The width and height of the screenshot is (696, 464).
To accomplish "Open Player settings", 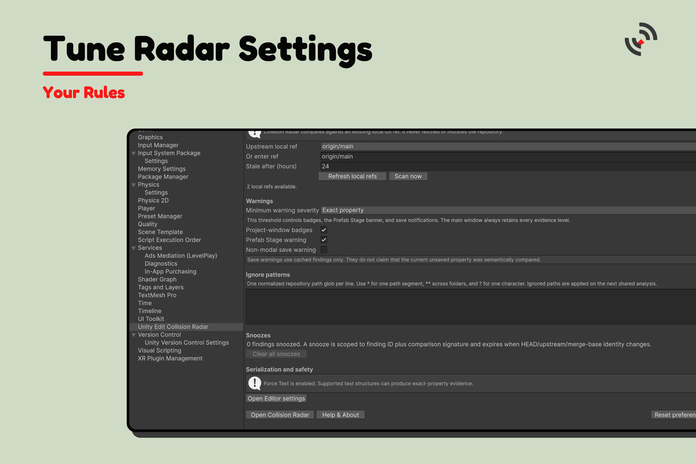I will tap(146, 208).
